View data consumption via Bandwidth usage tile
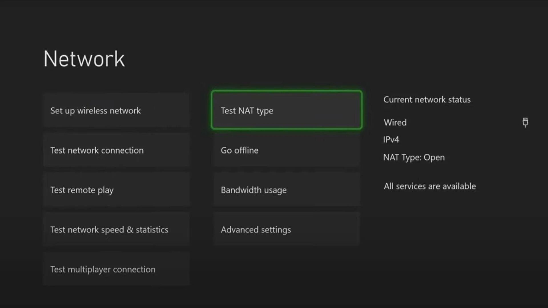The height and width of the screenshot is (308, 548). (x=287, y=190)
